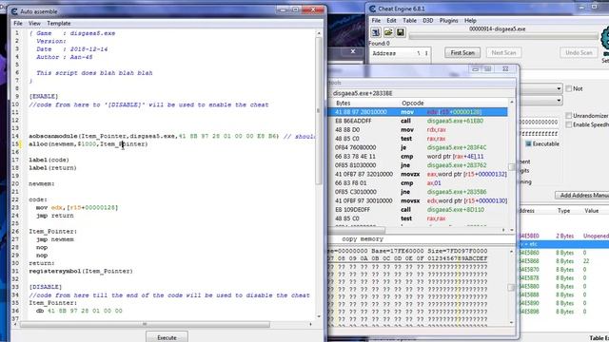The height and width of the screenshot is (342, 609).
Task: Select the call disgaea5.exe+8D110 row
Action: [x=418, y=210]
